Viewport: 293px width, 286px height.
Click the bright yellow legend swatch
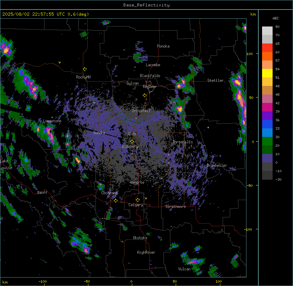267,73
